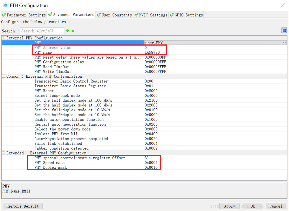
Task: Switch to Parameter Settings tab
Action: point(24,15)
